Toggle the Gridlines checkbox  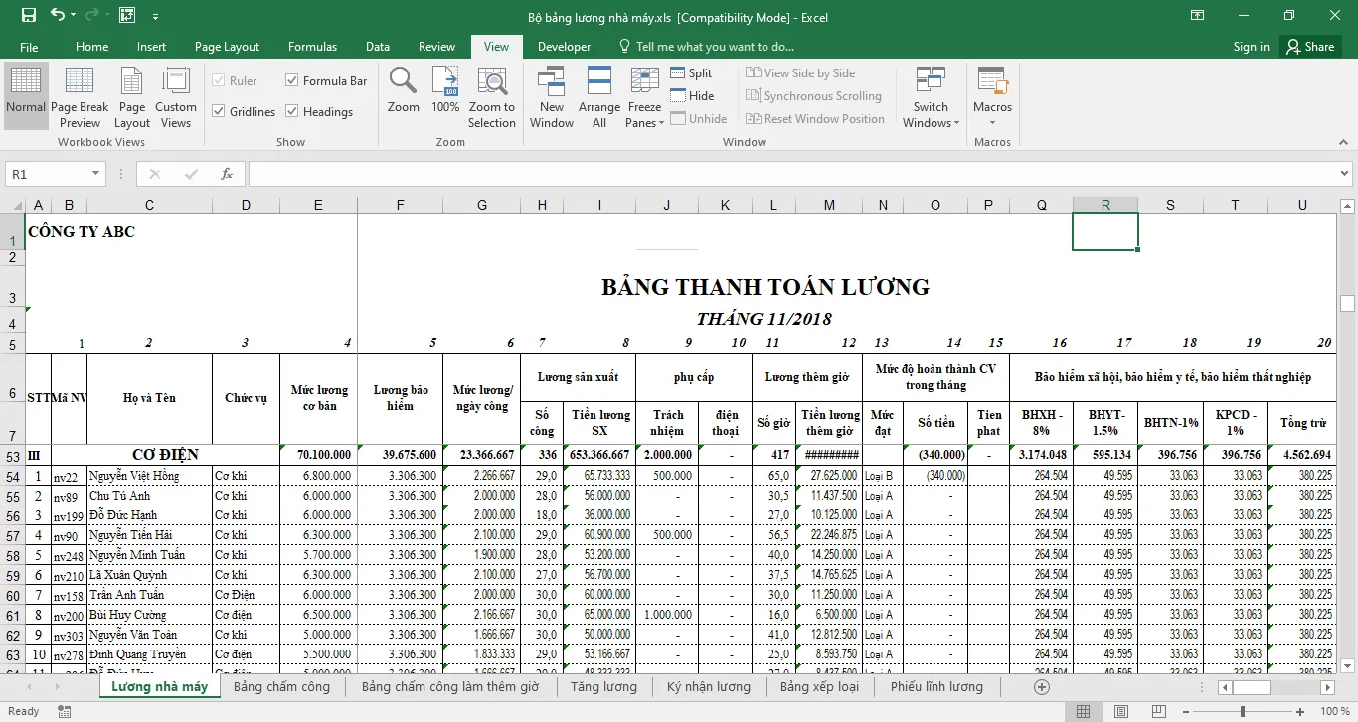coord(219,111)
